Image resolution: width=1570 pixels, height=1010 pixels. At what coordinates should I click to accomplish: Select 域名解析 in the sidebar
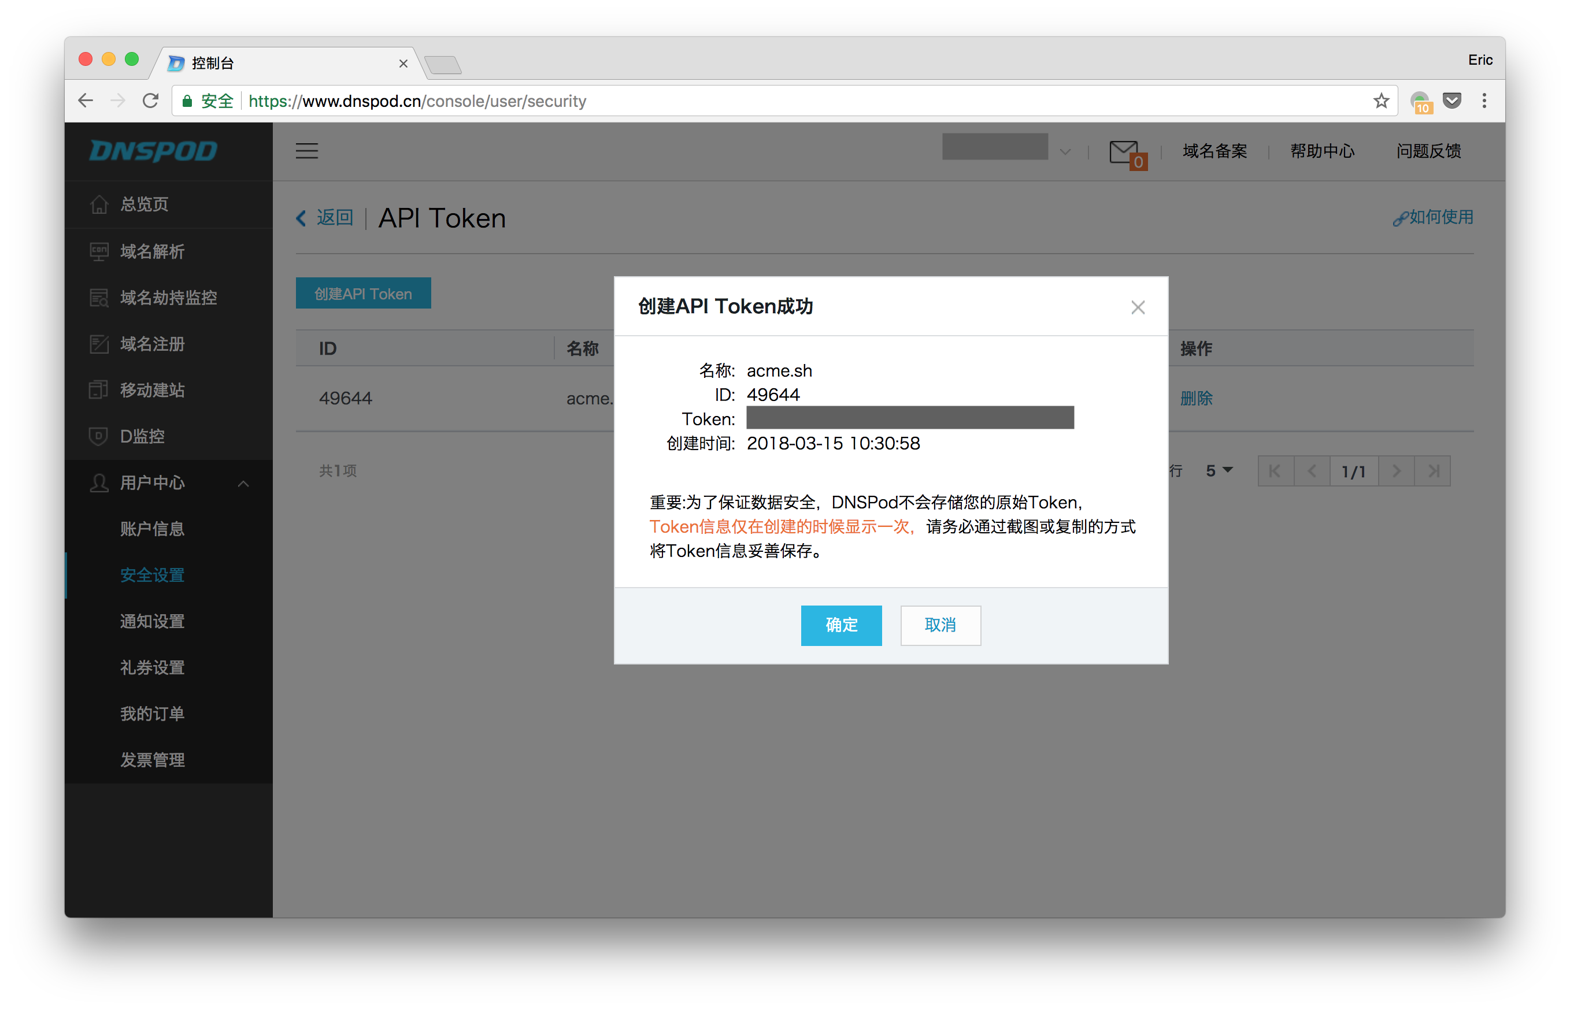point(152,251)
